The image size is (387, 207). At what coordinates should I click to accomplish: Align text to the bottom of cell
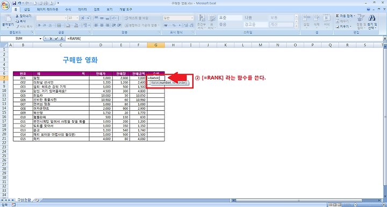pyautogui.click(x=107, y=18)
